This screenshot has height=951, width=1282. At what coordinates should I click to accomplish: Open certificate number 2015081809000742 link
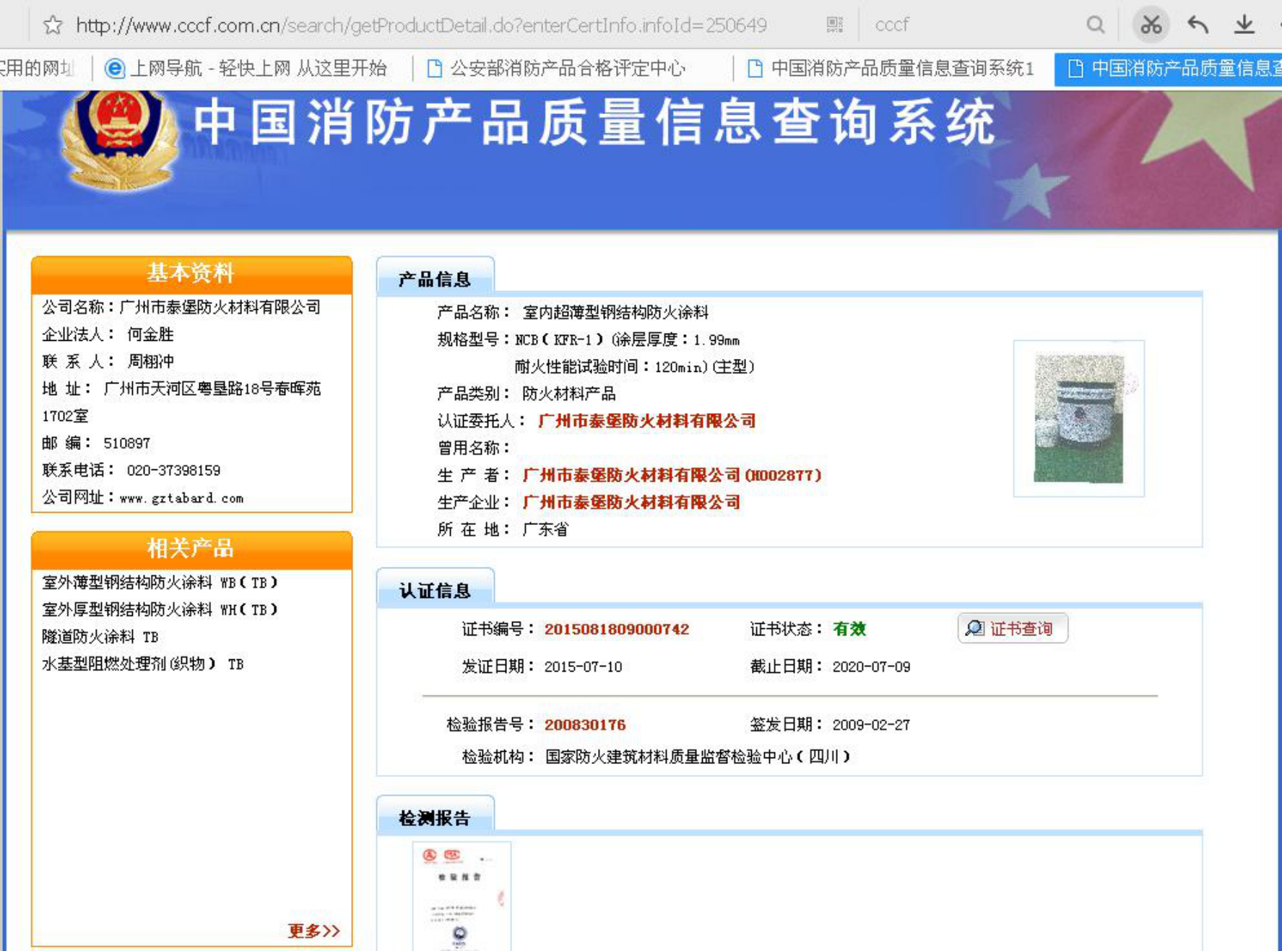pos(616,629)
